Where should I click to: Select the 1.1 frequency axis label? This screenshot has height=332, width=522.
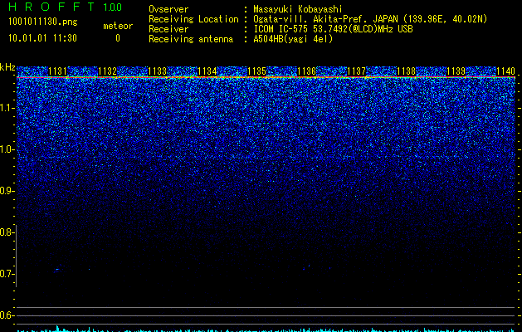[x=7, y=108]
